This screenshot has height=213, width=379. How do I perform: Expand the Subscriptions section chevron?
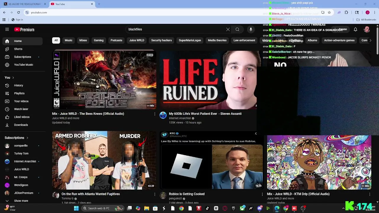pos(27,138)
